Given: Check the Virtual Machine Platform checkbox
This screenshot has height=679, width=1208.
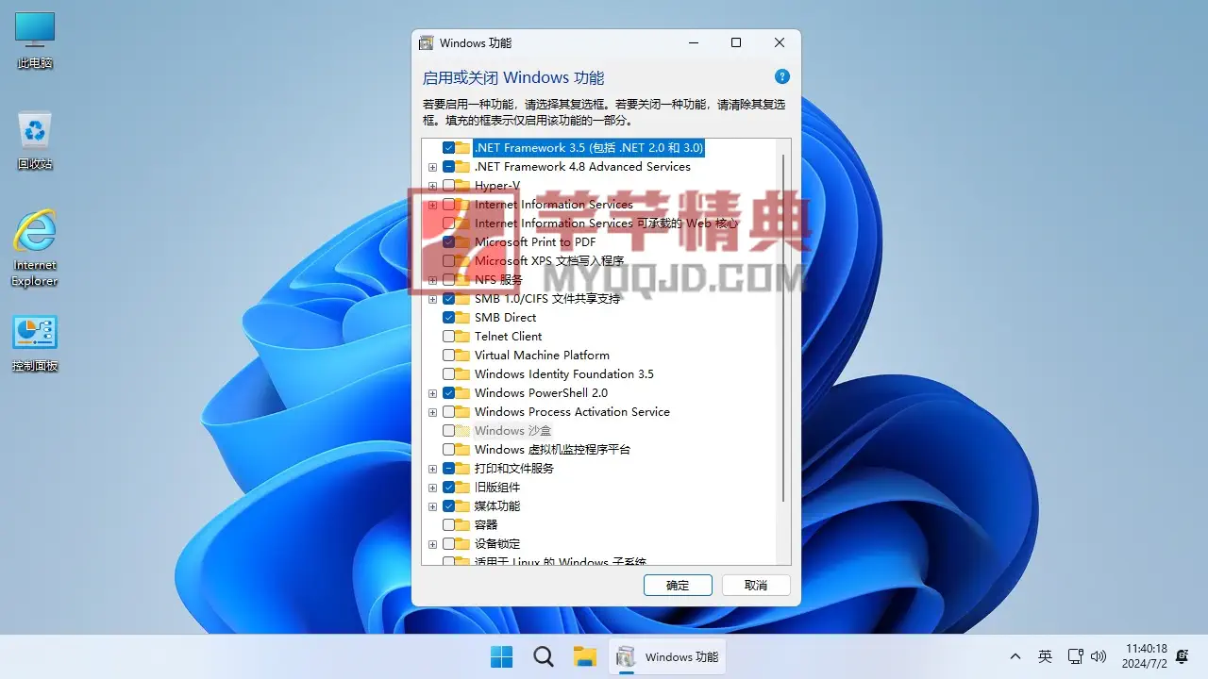Looking at the screenshot, I should coord(448,356).
